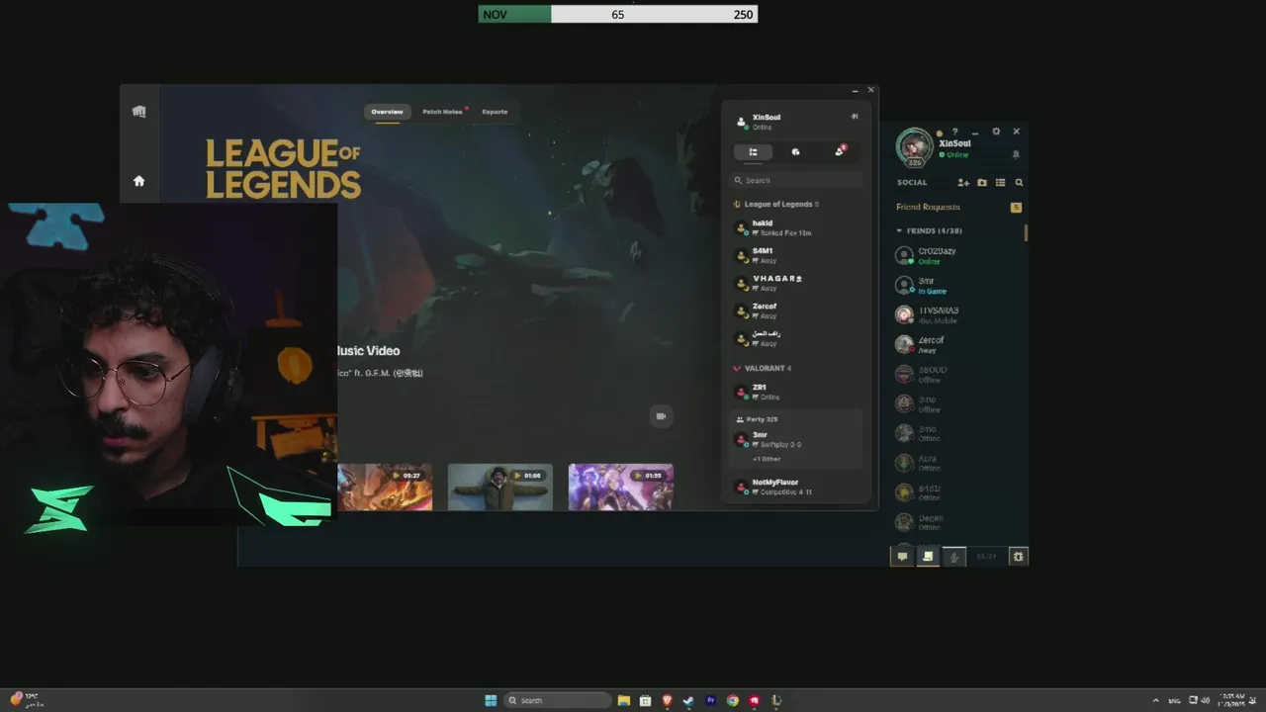Screen dimensions: 1266x712
Task: Open the Home icon in Riot sidebar
Action: click(x=138, y=181)
